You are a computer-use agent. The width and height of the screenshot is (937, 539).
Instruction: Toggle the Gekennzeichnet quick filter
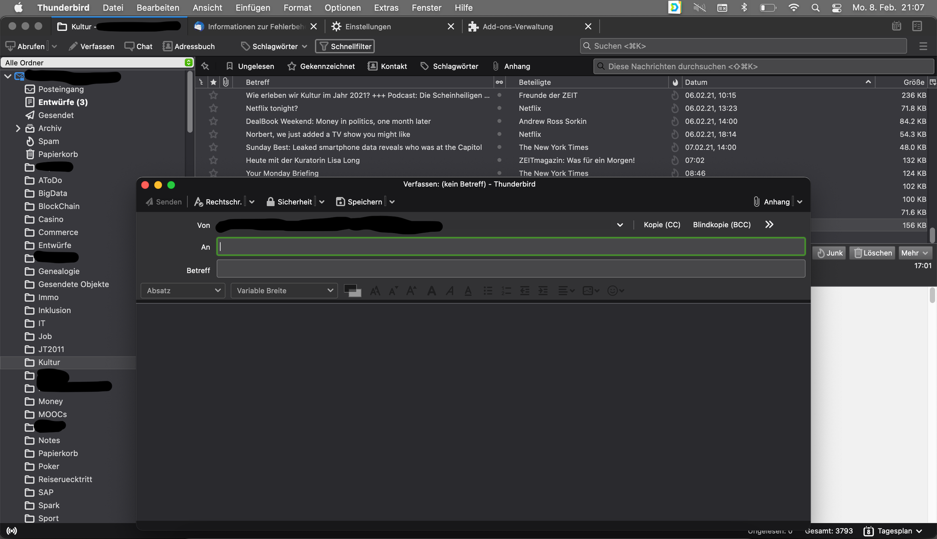point(321,66)
